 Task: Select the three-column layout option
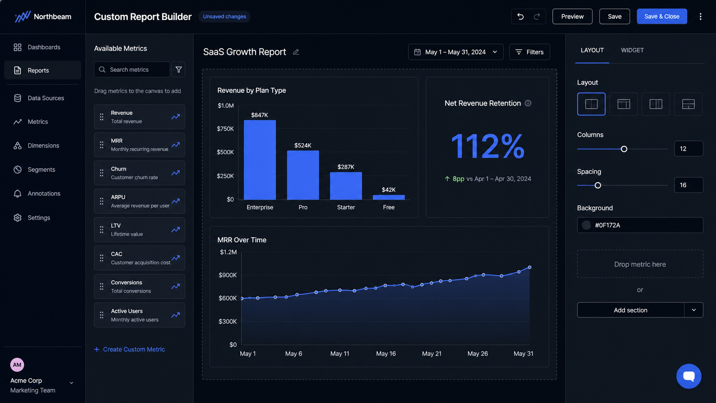[656, 104]
